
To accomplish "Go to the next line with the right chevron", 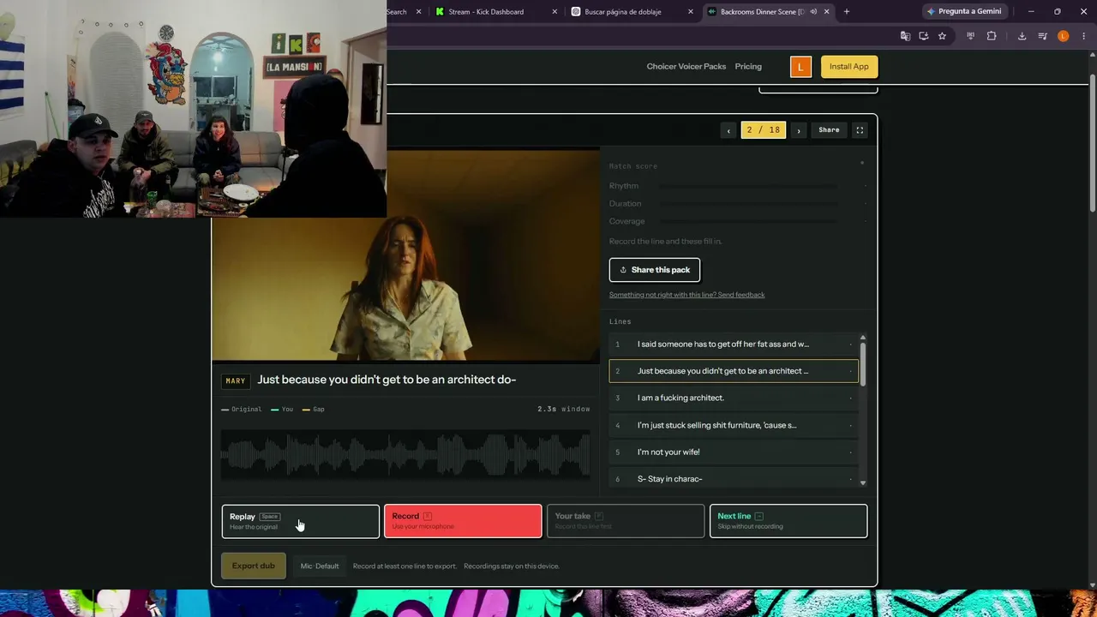I will [799, 130].
